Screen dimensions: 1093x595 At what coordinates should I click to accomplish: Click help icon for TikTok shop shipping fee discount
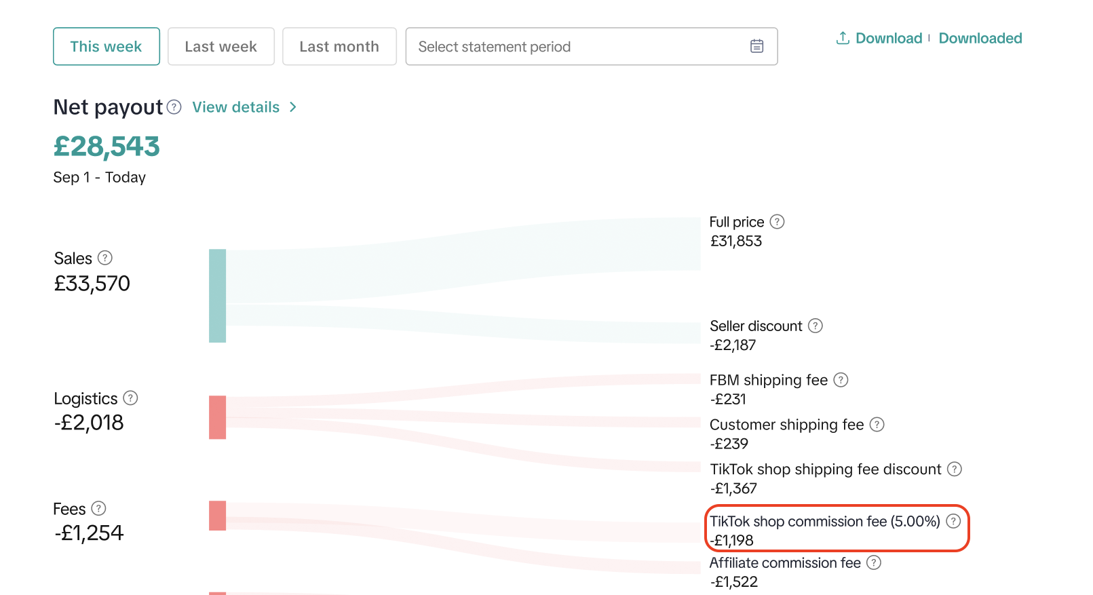point(955,469)
